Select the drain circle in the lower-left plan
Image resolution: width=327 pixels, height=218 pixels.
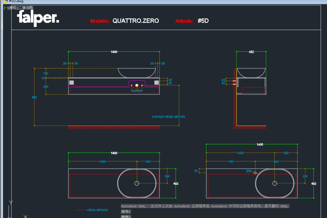click(137, 184)
